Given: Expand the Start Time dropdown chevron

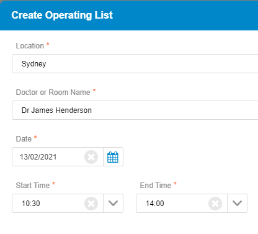Looking at the screenshot, I should point(113,204).
